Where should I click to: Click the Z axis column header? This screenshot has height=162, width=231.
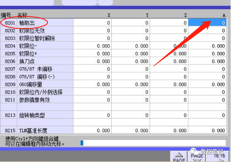click(x=185, y=15)
